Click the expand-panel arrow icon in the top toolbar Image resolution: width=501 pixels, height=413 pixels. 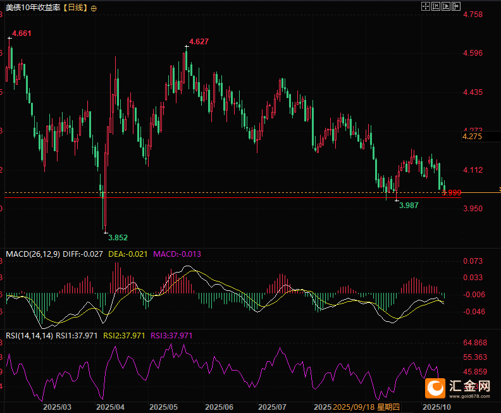456,6
